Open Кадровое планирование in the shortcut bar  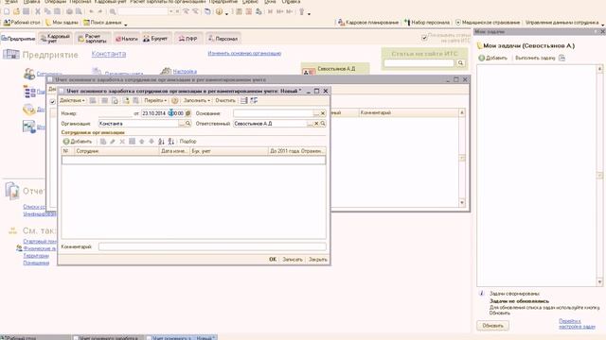coord(368,23)
